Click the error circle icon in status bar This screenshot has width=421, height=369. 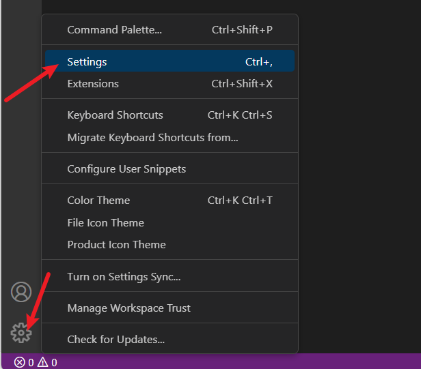tap(20, 362)
